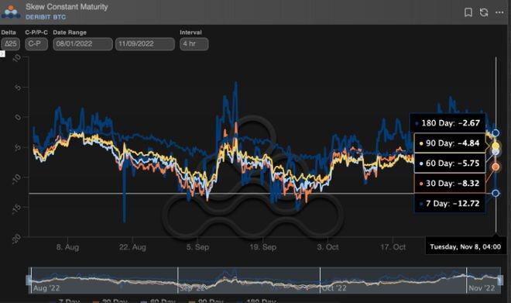This screenshot has width=511, height=303.
Task: Click the 8. Aug x-axis label
Action: (x=67, y=247)
